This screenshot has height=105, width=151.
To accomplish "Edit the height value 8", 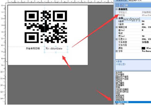I will point(143,30).
